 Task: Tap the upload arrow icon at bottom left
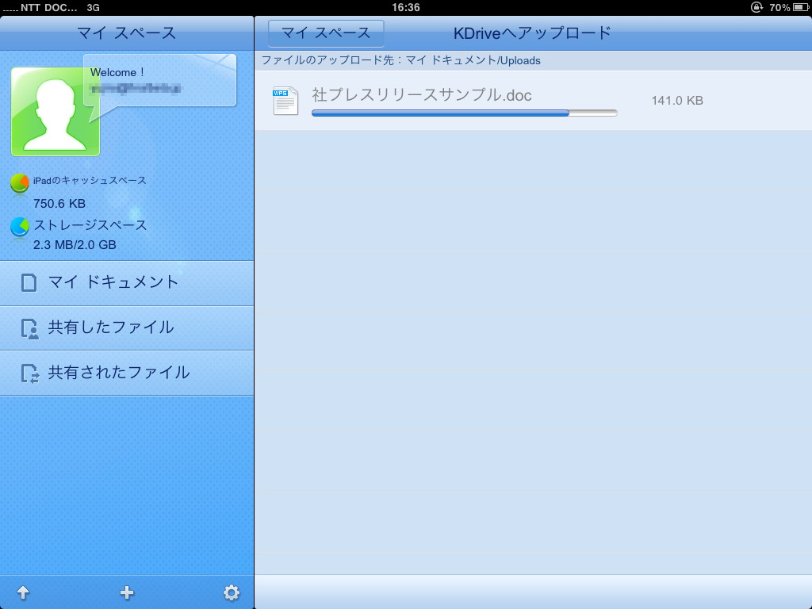click(24, 592)
